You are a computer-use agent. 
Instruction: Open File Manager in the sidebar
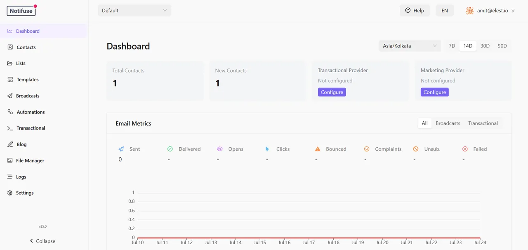(x=43, y=160)
